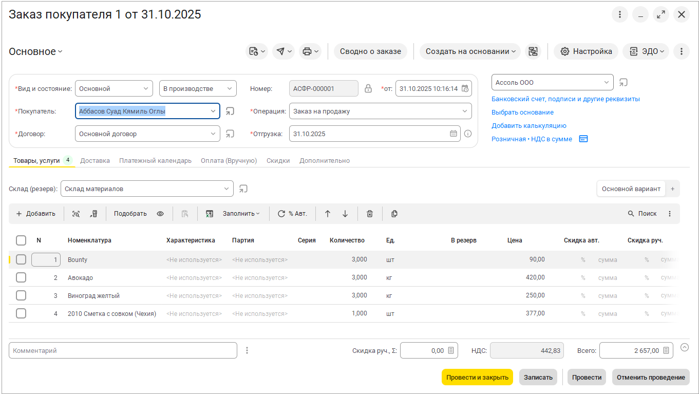
Task: Open the Создать на основании dropdown
Action: click(470, 51)
